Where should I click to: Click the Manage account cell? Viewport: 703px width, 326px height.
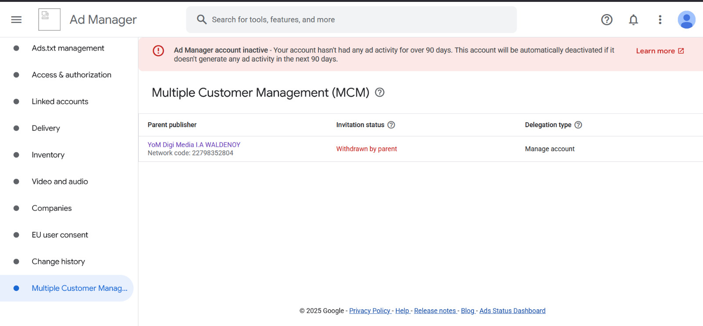550,149
